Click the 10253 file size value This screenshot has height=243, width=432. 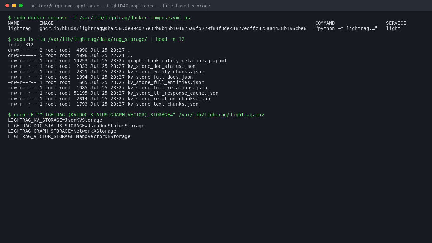click(x=81, y=61)
